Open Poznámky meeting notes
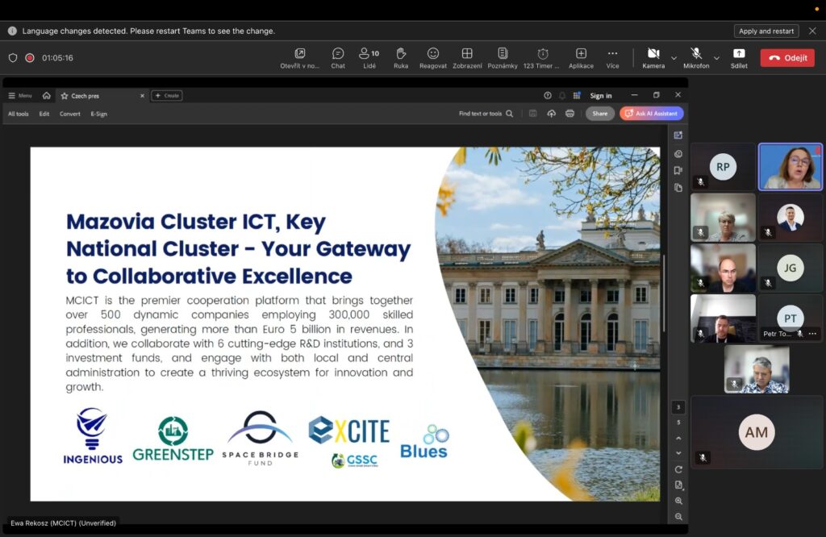The height and width of the screenshot is (537, 826). click(503, 57)
